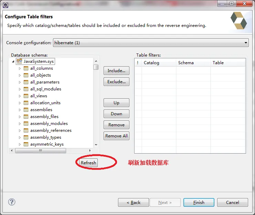Click the assembly_types table icon

pos(26,137)
